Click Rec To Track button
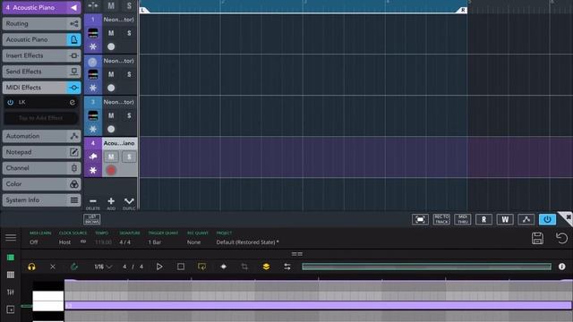The height and width of the screenshot is (322, 573). 441,219
